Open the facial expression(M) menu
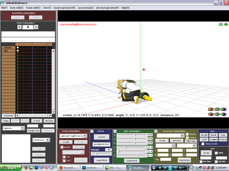The height and width of the screenshot is (171, 229). [64, 8]
